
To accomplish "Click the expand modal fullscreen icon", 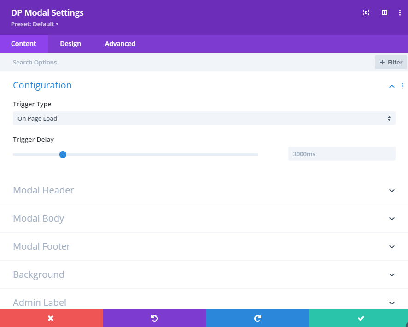I will pos(366,12).
